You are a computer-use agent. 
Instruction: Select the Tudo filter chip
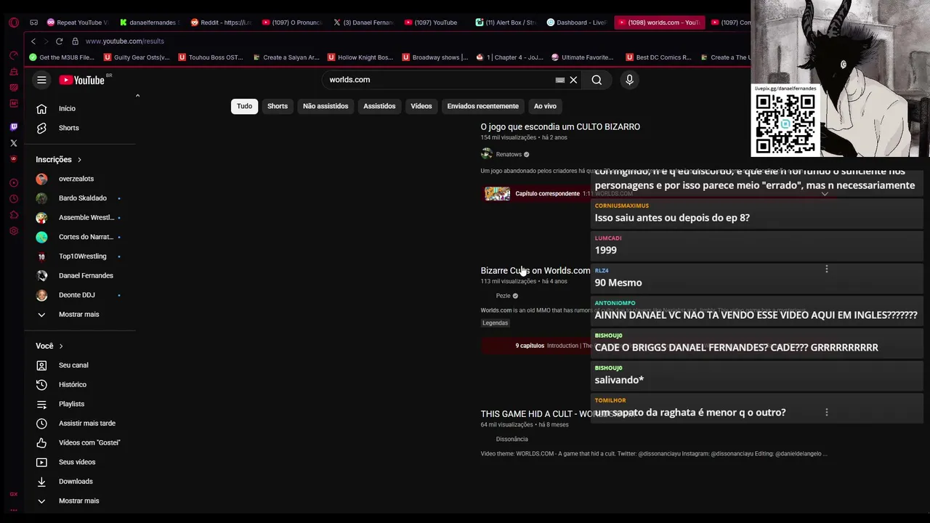[x=244, y=106]
